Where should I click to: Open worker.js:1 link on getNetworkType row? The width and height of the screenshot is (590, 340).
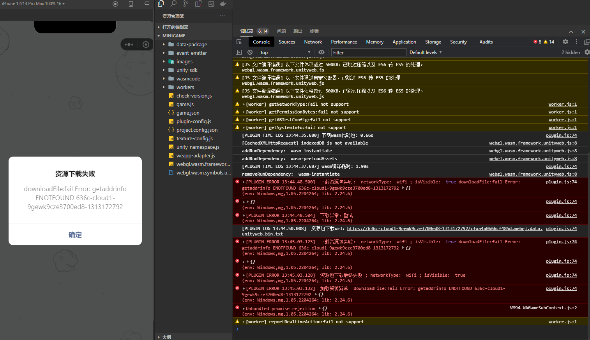562,104
